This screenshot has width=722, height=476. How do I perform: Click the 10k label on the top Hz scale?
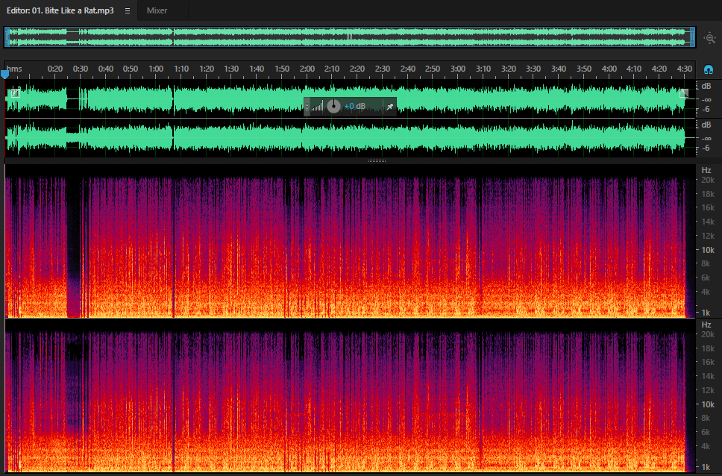(708, 250)
